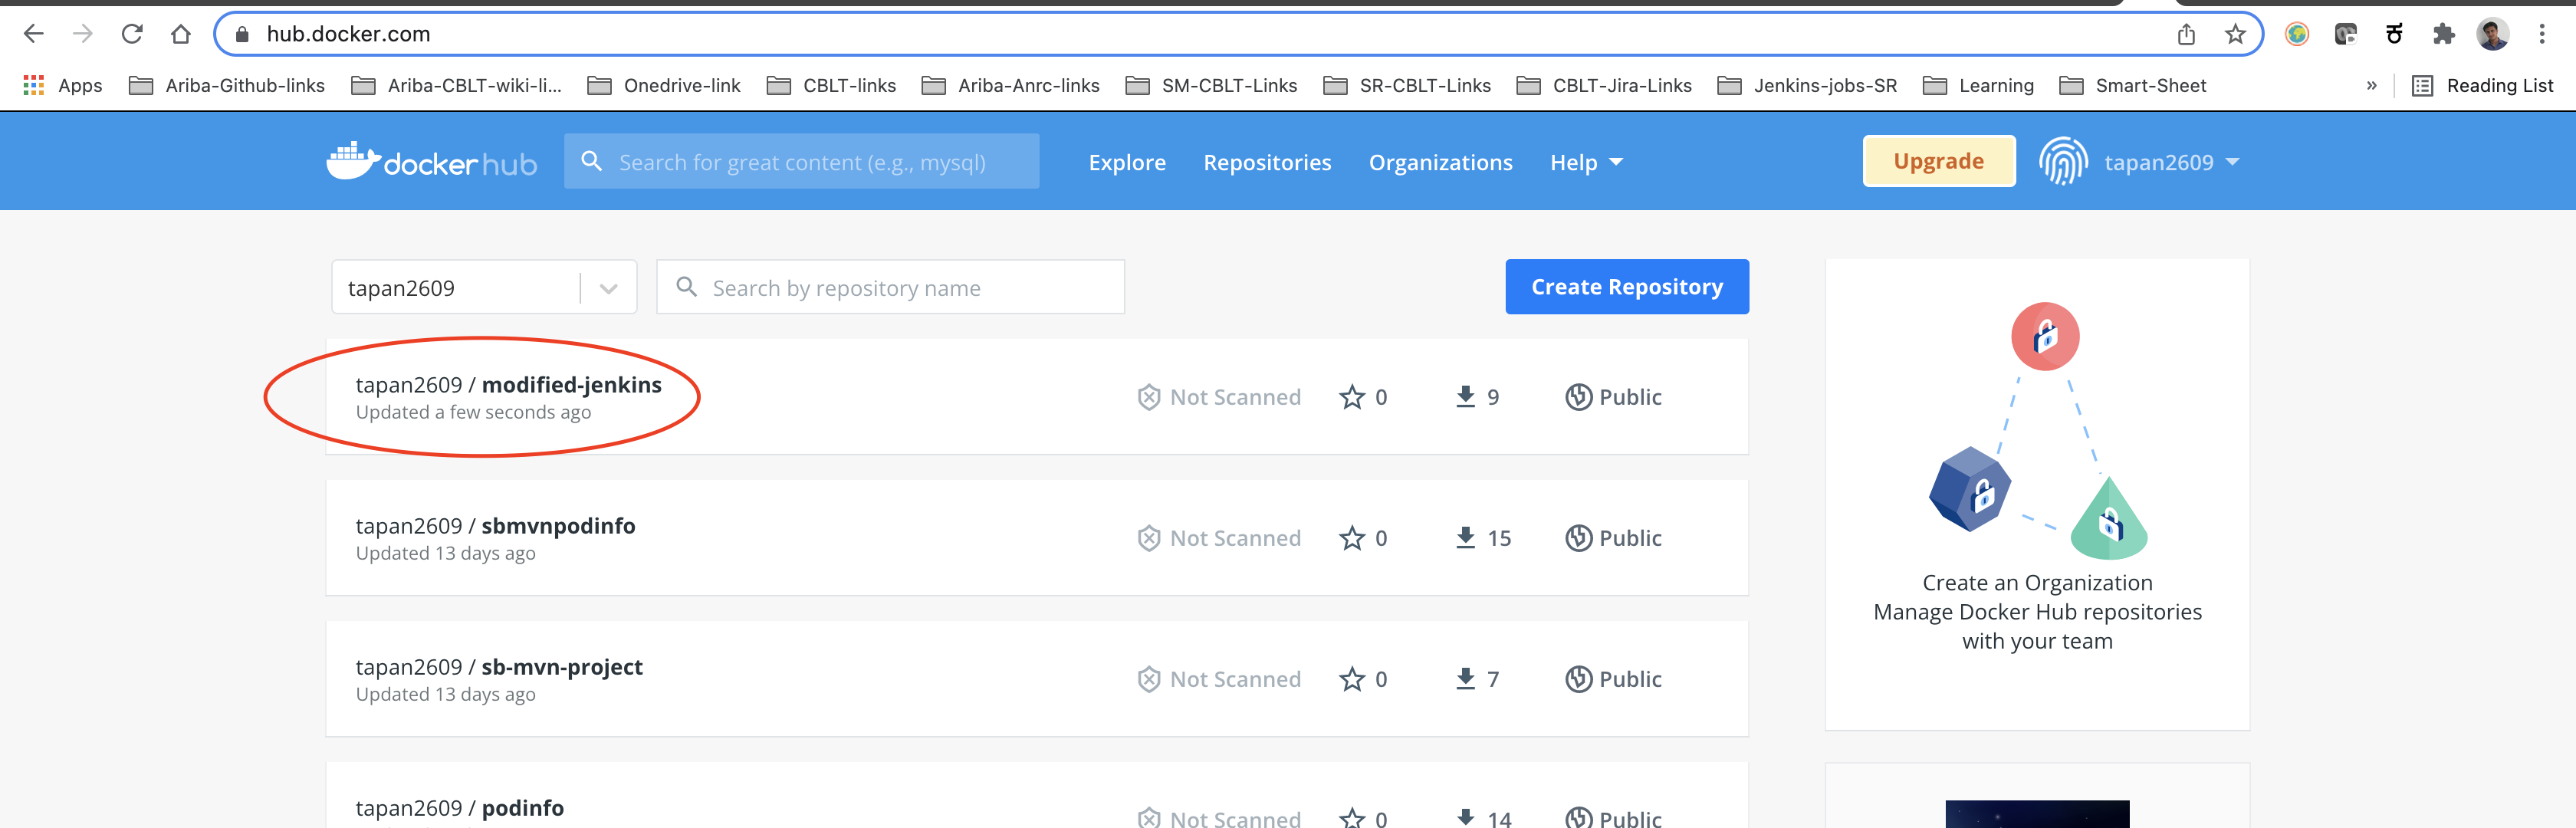Click the Public globe icon on sbmvnpodinfo
Viewport: 2576px width, 828px height.
[x=1578, y=538]
